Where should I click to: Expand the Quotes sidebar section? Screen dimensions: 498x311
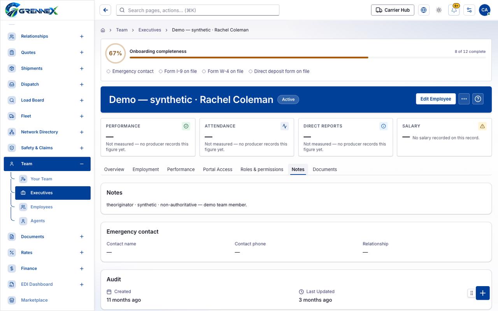click(x=82, y=52)
